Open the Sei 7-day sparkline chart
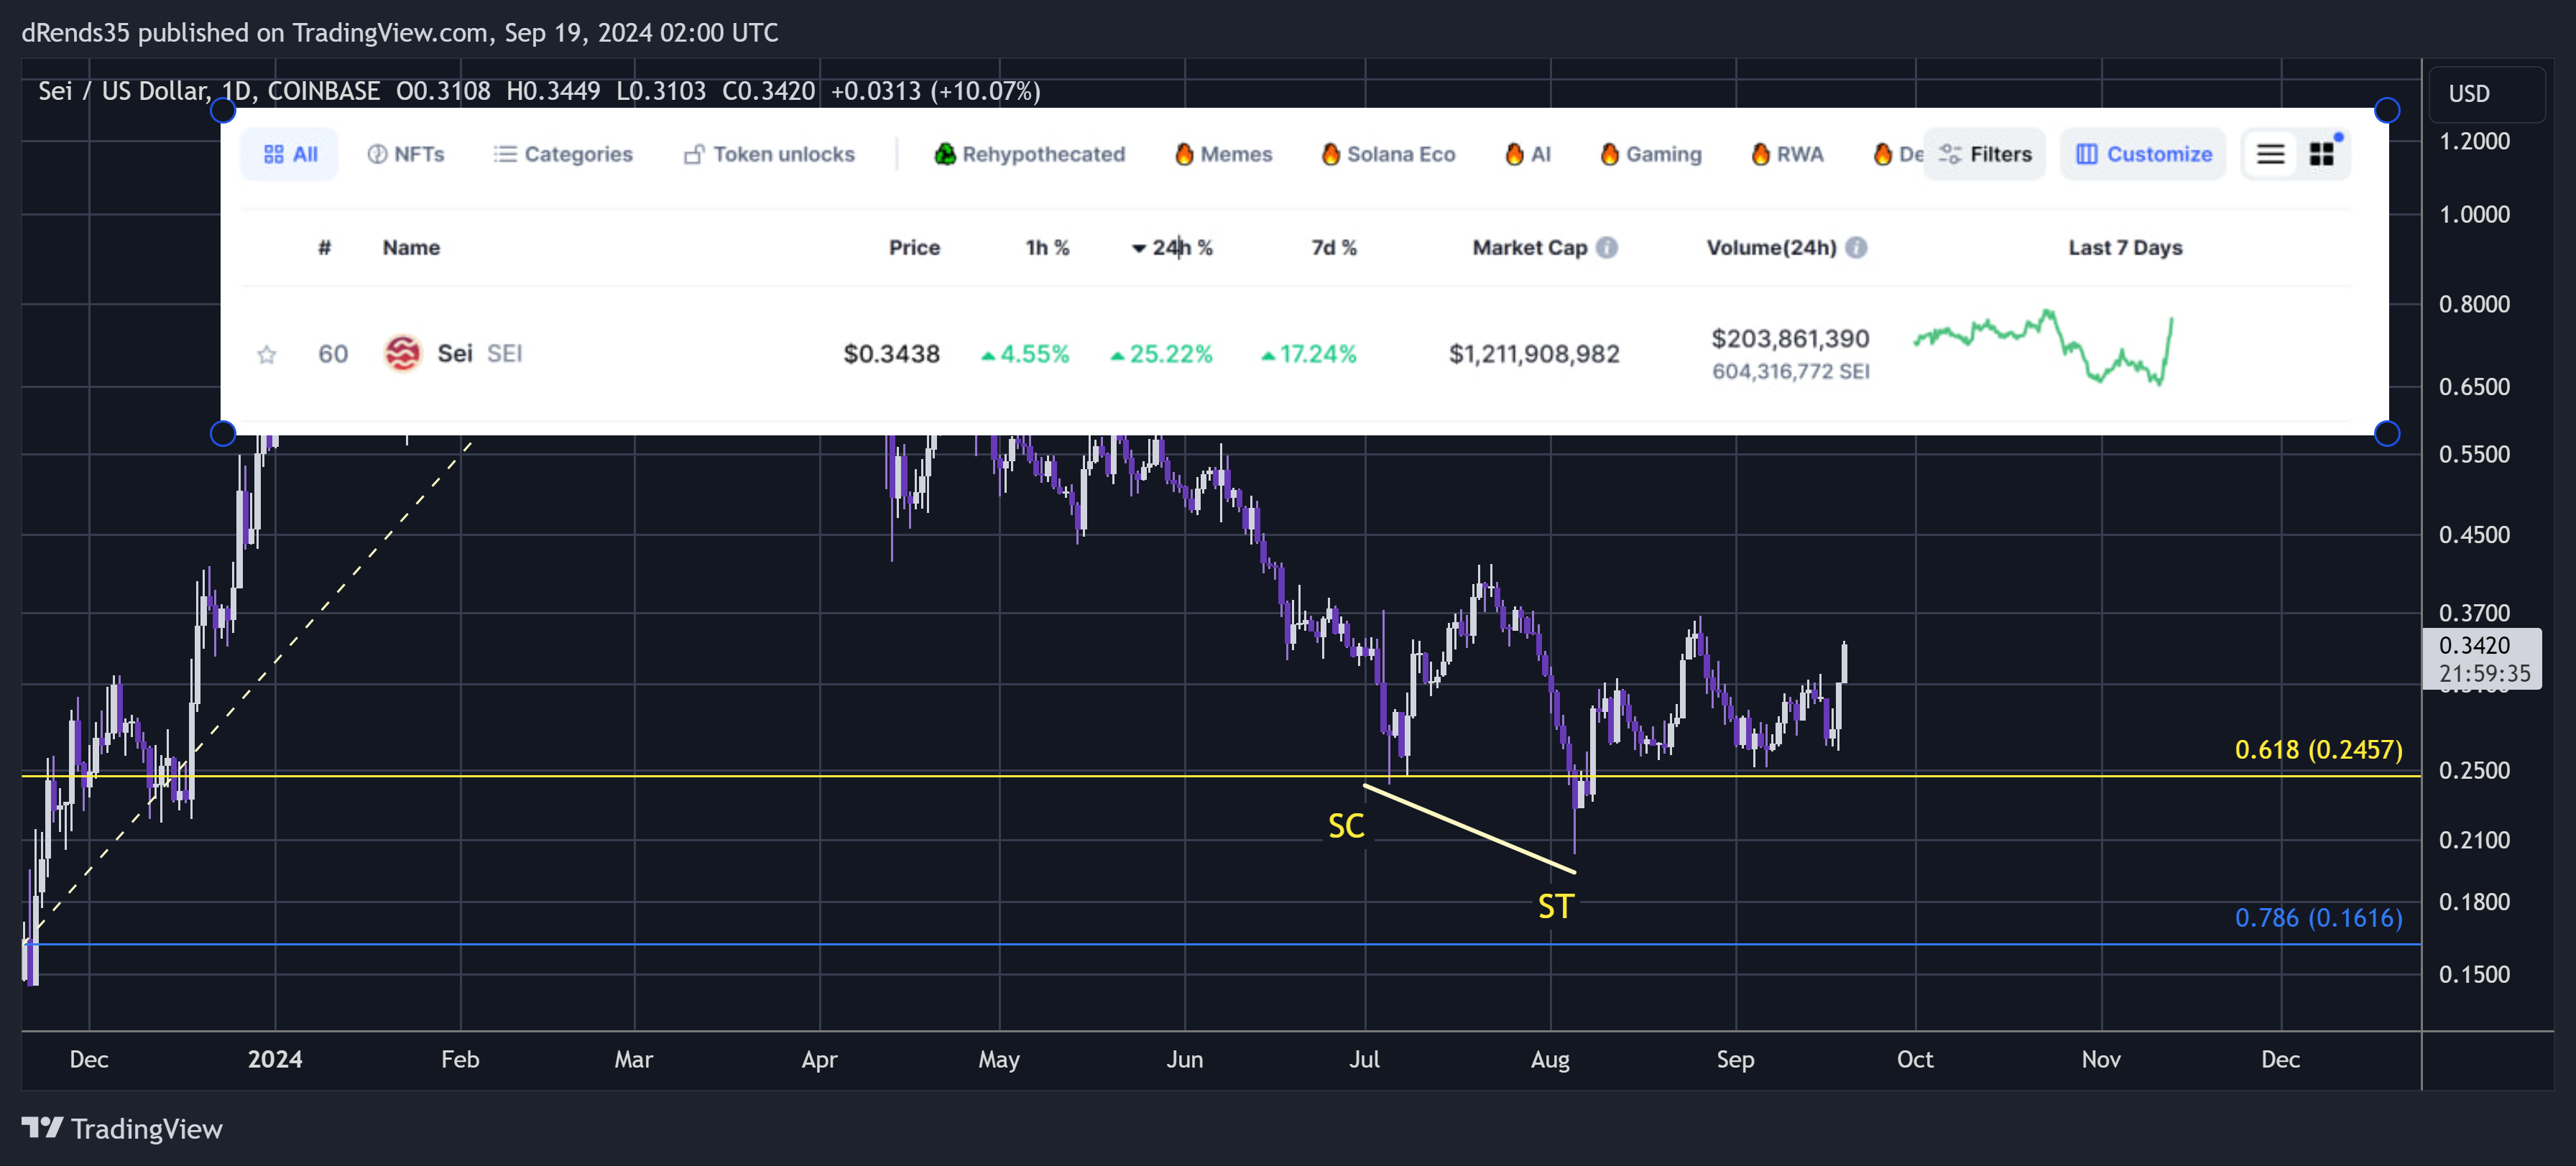The image size is (2576, 1166). click(2043, 348)
